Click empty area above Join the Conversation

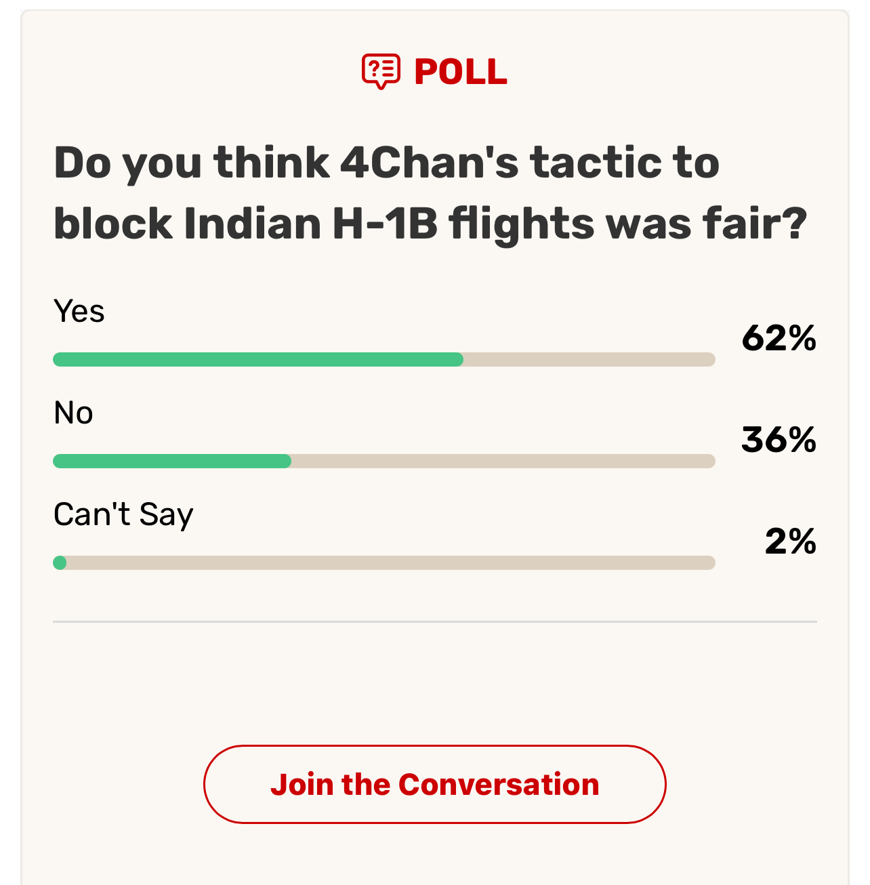[x=435, y=684]
